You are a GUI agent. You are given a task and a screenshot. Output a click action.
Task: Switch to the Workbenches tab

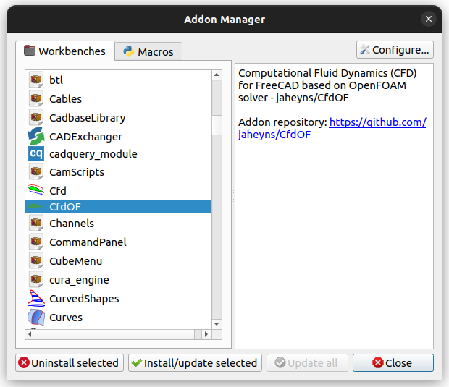click(x=65, y=51)
